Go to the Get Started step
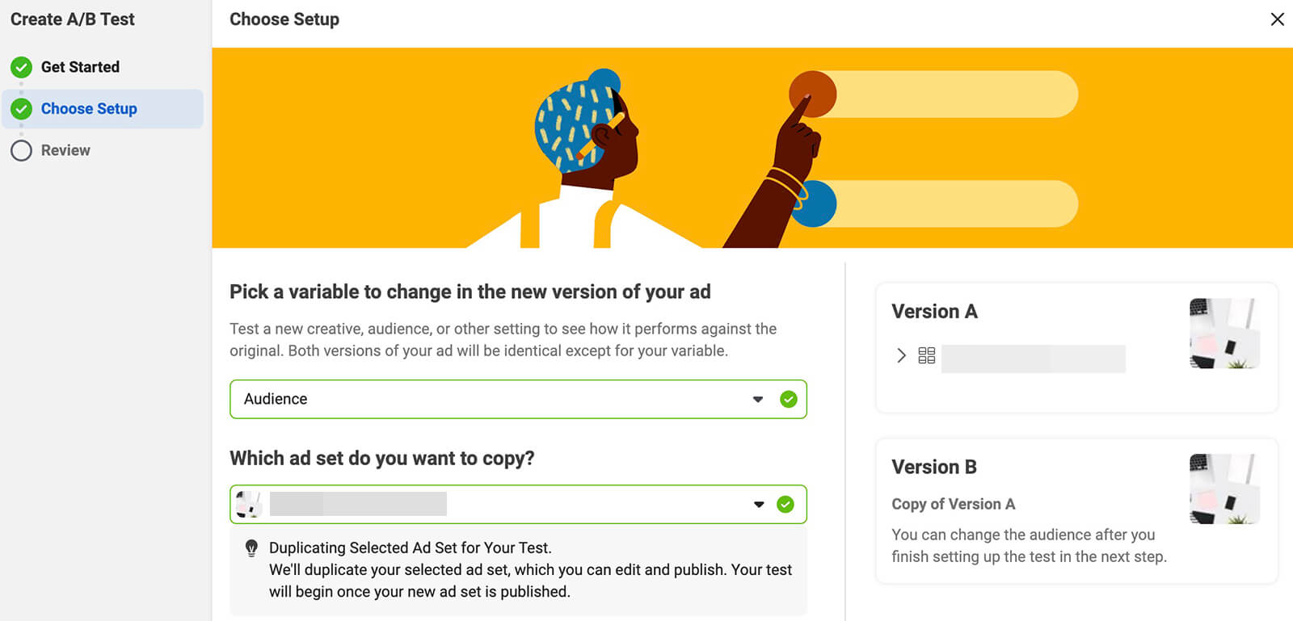This screenshot has width=1293, height=621. point(80,67)
